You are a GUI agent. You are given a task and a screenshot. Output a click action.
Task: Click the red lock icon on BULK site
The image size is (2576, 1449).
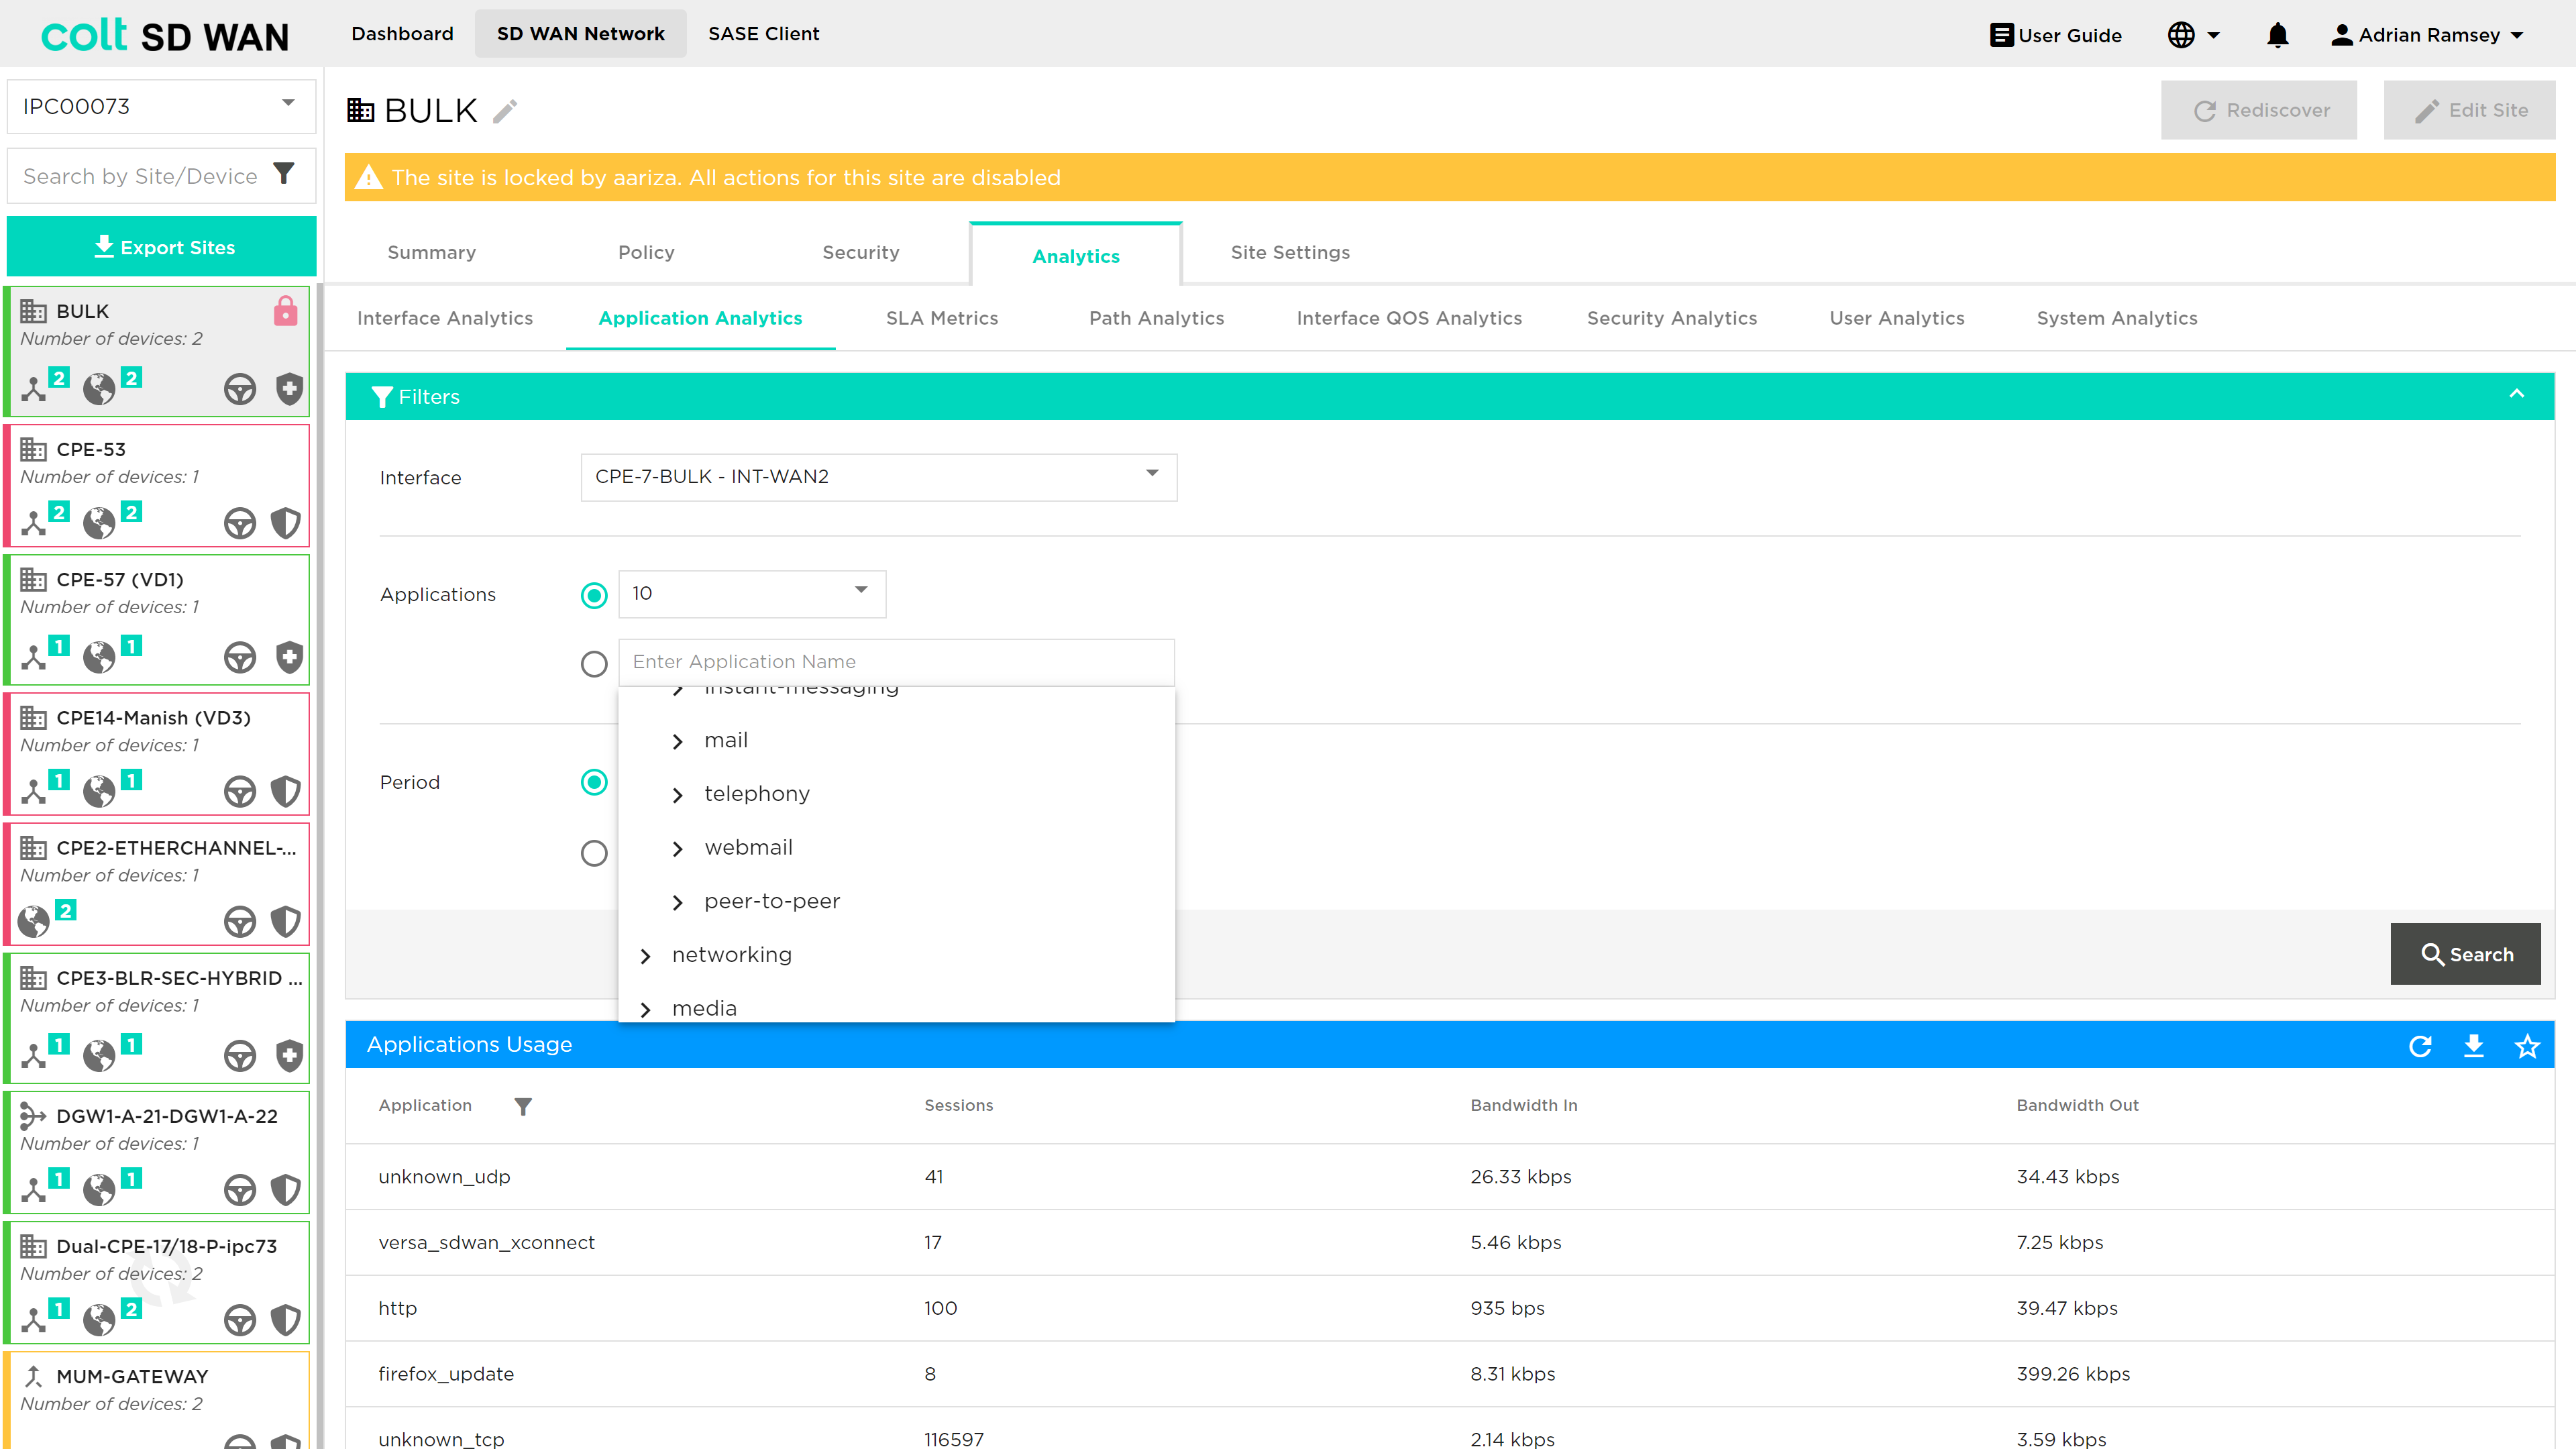pos(285,311)
